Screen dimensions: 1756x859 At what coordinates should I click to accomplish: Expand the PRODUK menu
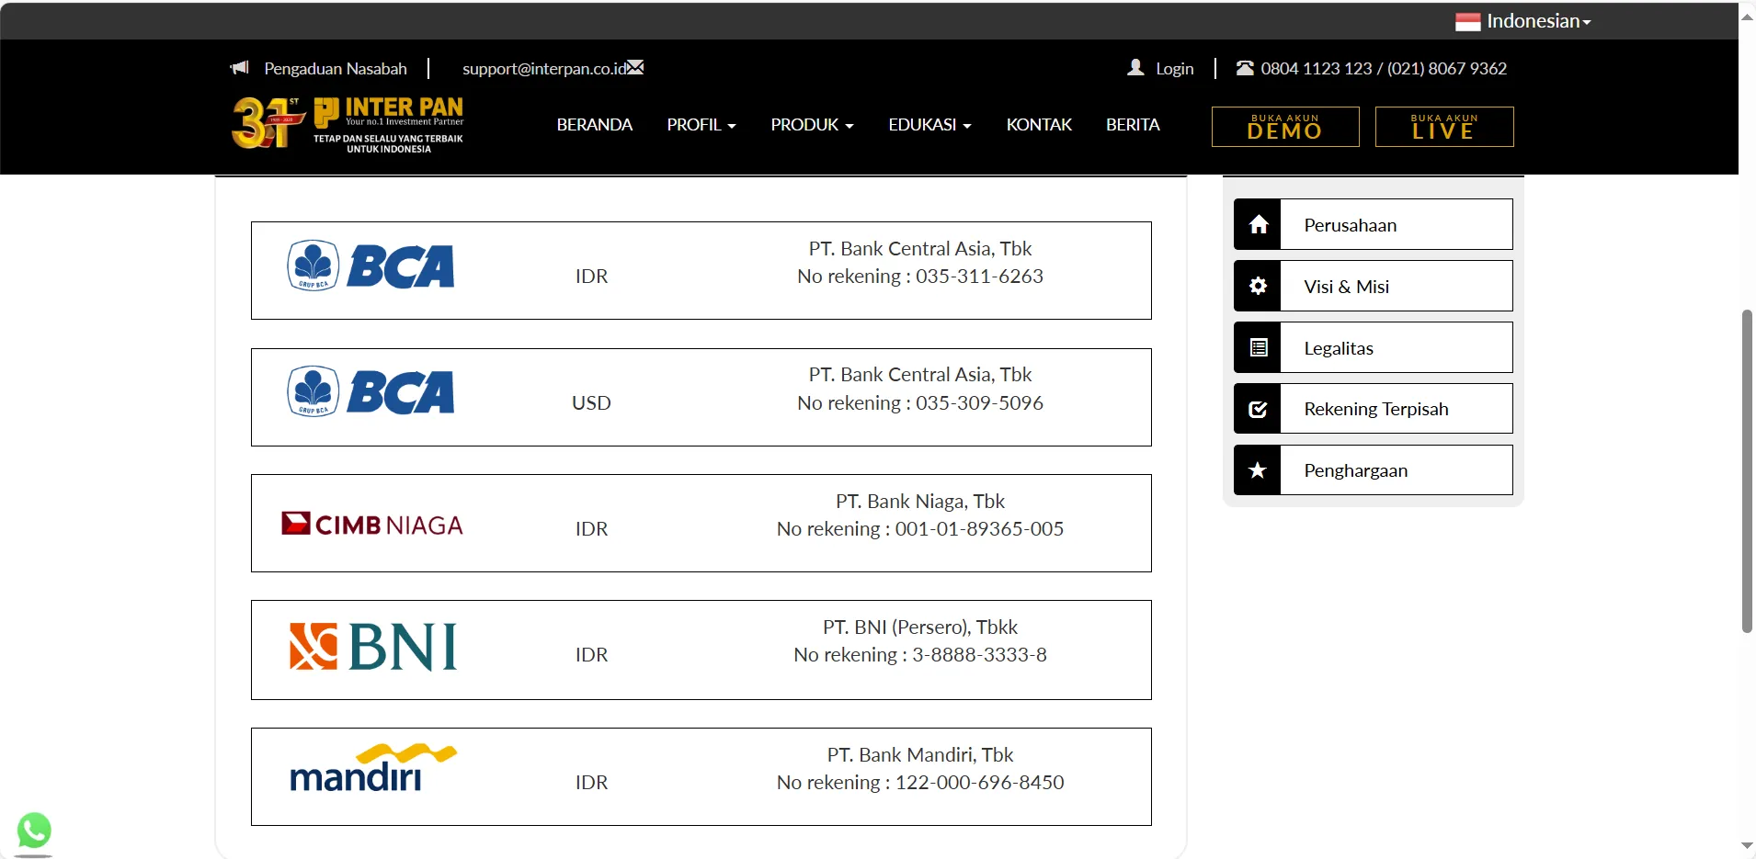[x=813, y=125]
